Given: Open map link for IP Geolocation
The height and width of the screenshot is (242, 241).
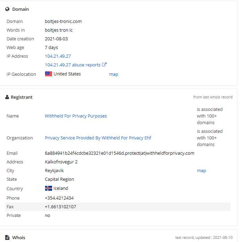Looking at the screenshot, I should tap(114, 74).
